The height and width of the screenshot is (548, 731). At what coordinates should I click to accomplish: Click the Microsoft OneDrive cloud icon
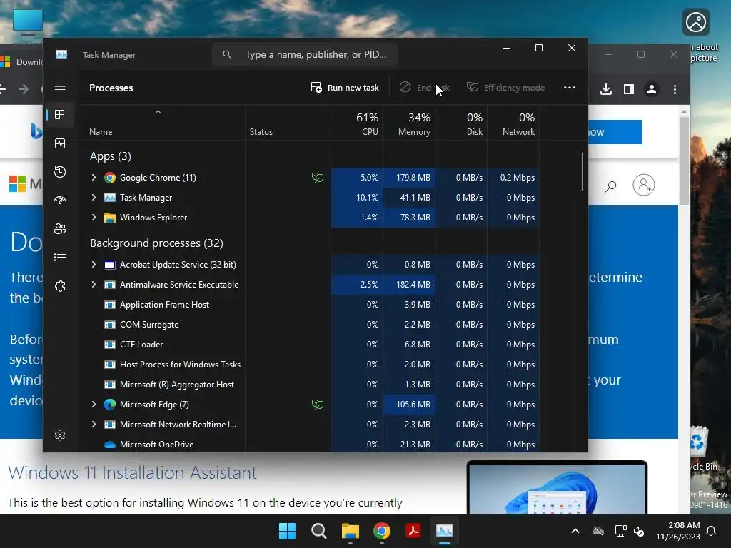109,445
